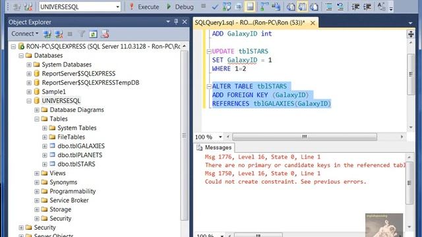Click the editor split window handle icon
Screen dimensions: 422x237
coord(411,34)
